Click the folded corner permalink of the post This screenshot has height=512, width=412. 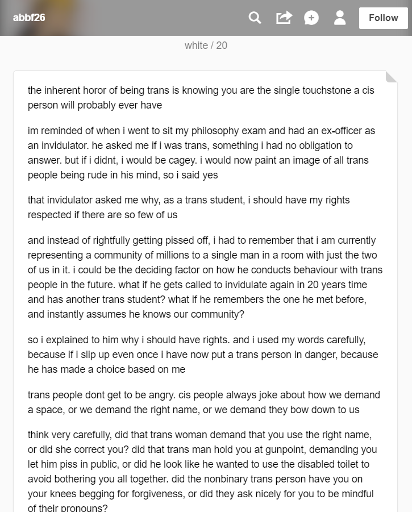pos(391,77)
